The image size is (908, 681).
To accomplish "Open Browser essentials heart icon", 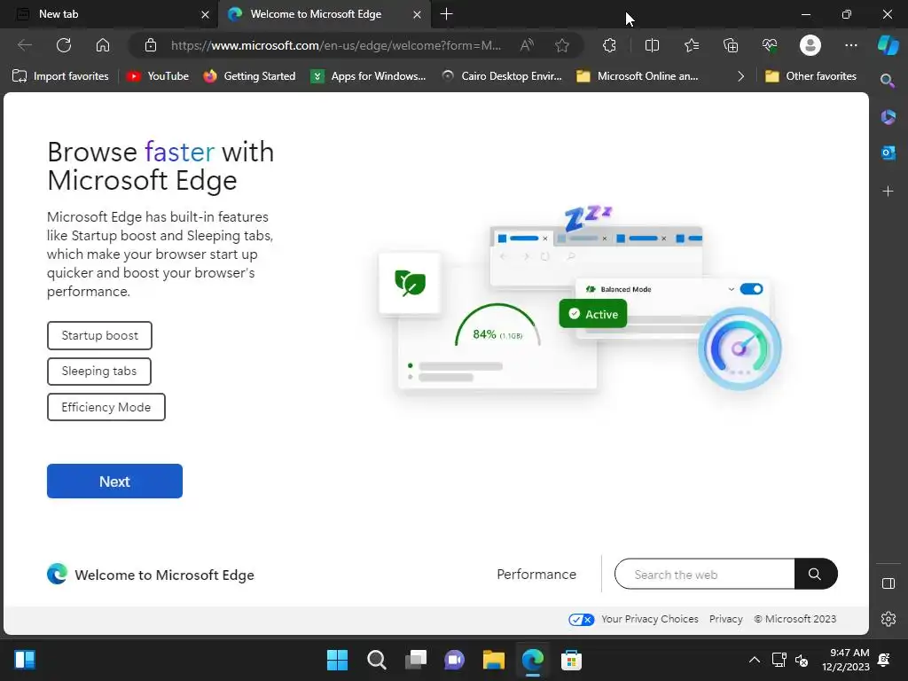I will point(770,45).
